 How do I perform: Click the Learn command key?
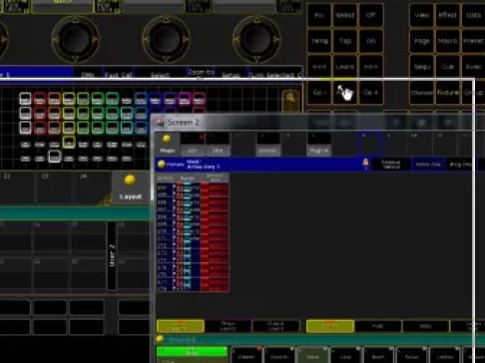(x=344, y=67)
